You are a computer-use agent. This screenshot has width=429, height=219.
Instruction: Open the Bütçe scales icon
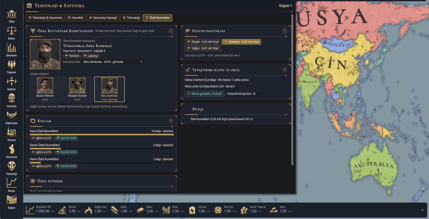pyautogui.click(x=11, y=33)
